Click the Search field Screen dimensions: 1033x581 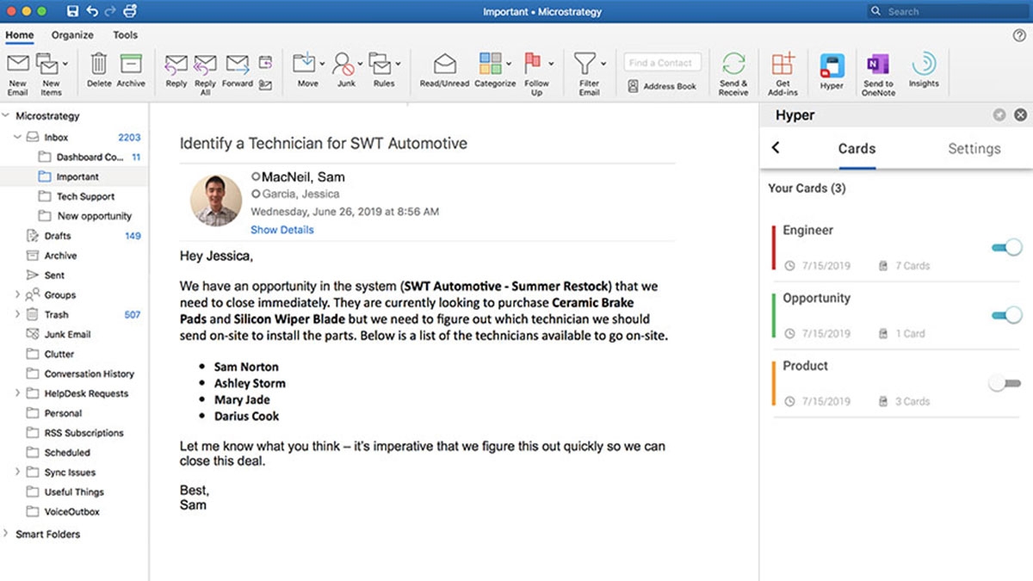[x=947, y=10]
